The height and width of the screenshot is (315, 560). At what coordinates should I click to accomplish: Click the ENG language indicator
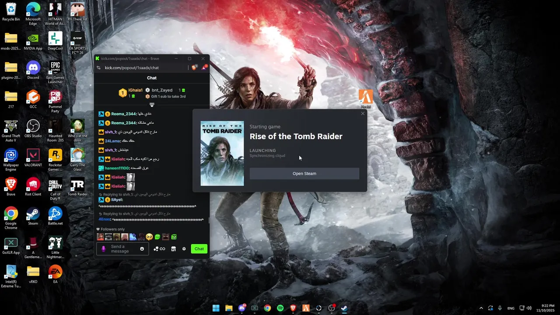[x=511, y=308]
